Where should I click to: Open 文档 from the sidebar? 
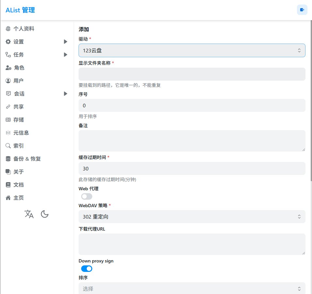19,185
